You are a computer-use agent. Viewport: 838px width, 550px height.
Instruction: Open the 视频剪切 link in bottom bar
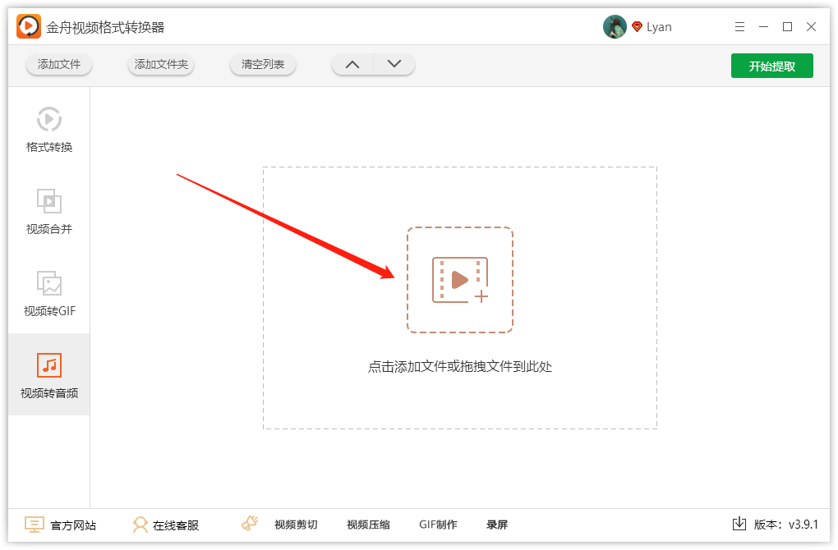tap(296, 525)
